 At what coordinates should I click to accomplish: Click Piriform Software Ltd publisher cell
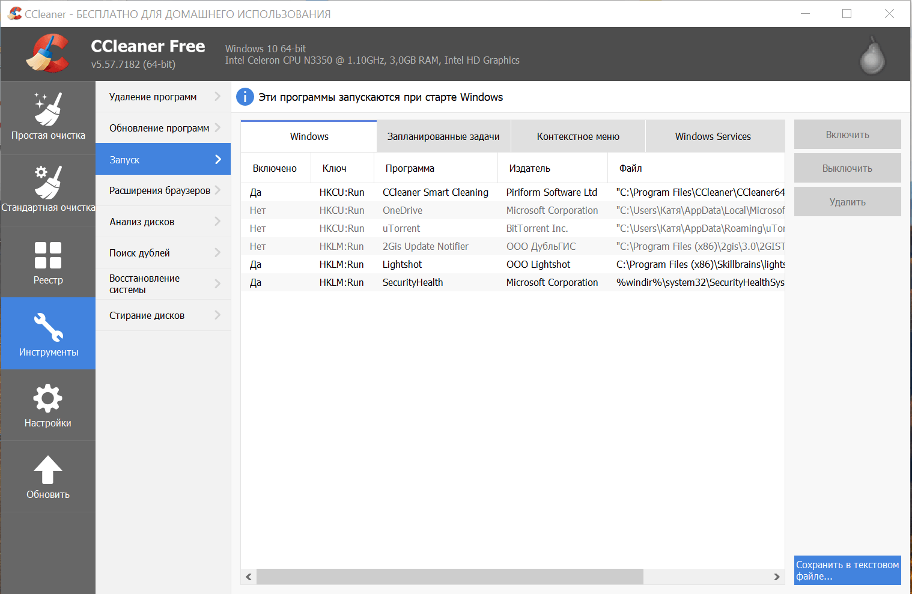[552, 192]
